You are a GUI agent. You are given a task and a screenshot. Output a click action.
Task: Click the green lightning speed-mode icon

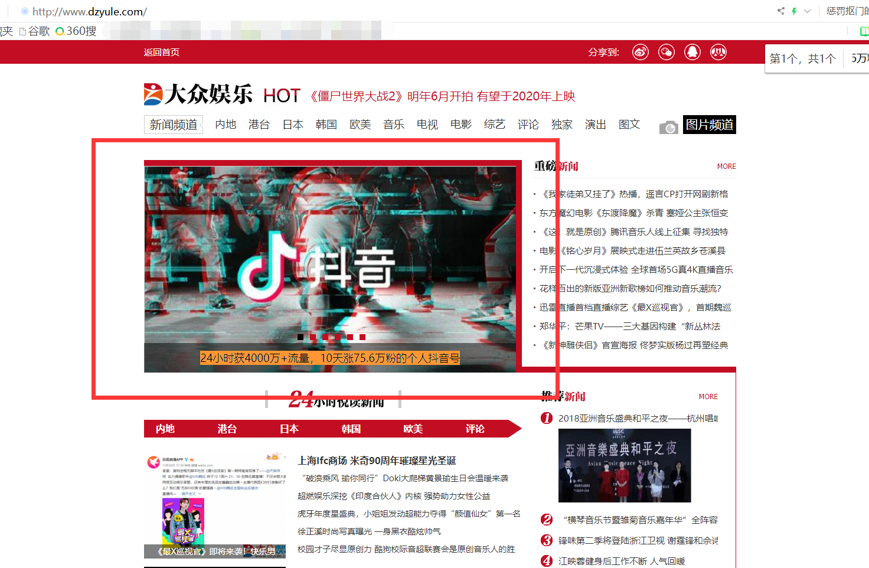coord(795,11)
